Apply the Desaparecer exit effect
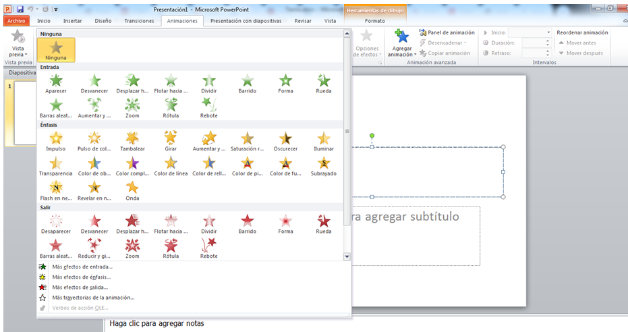This screenshot has height=332, width=628. [56, 224]
